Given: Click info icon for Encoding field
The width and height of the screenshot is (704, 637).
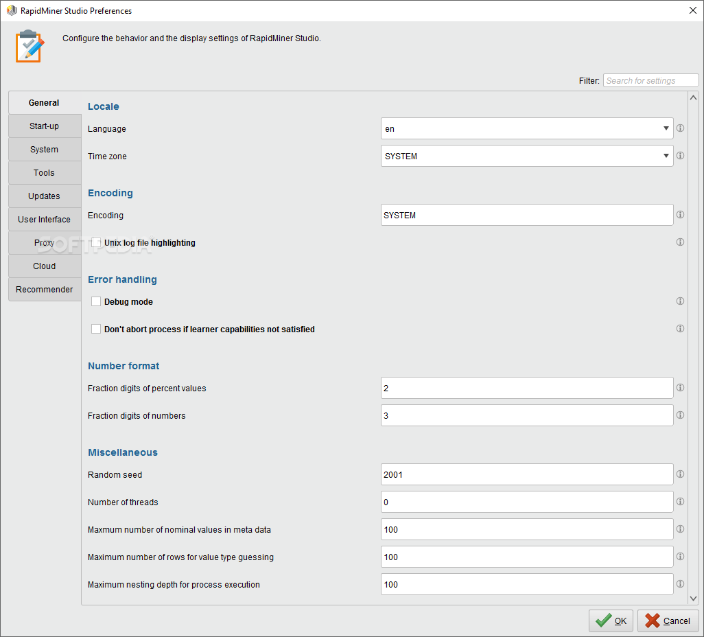Looking at the screenshot, I should (680, 215).
